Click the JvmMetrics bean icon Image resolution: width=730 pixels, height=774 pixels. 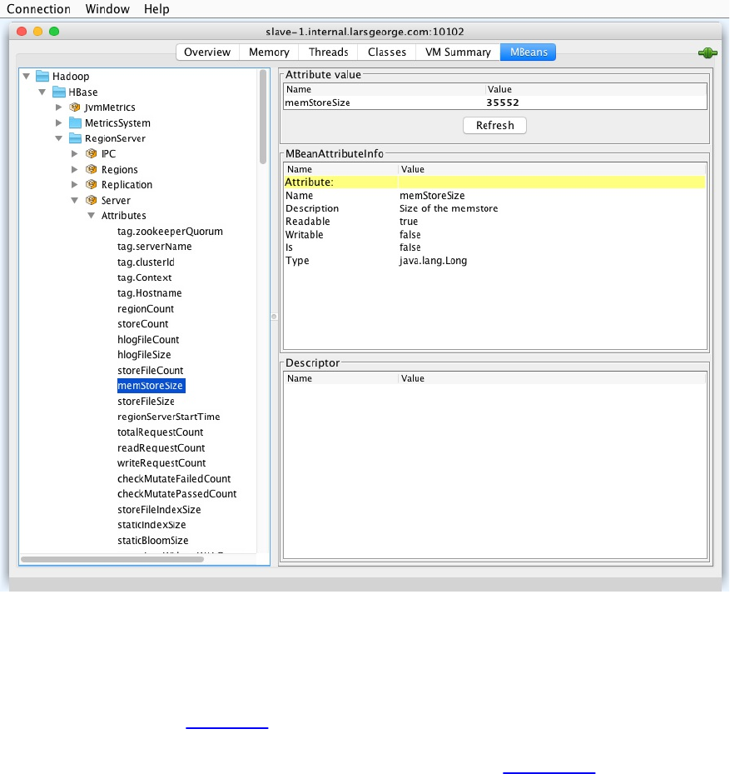click(75, 107)
